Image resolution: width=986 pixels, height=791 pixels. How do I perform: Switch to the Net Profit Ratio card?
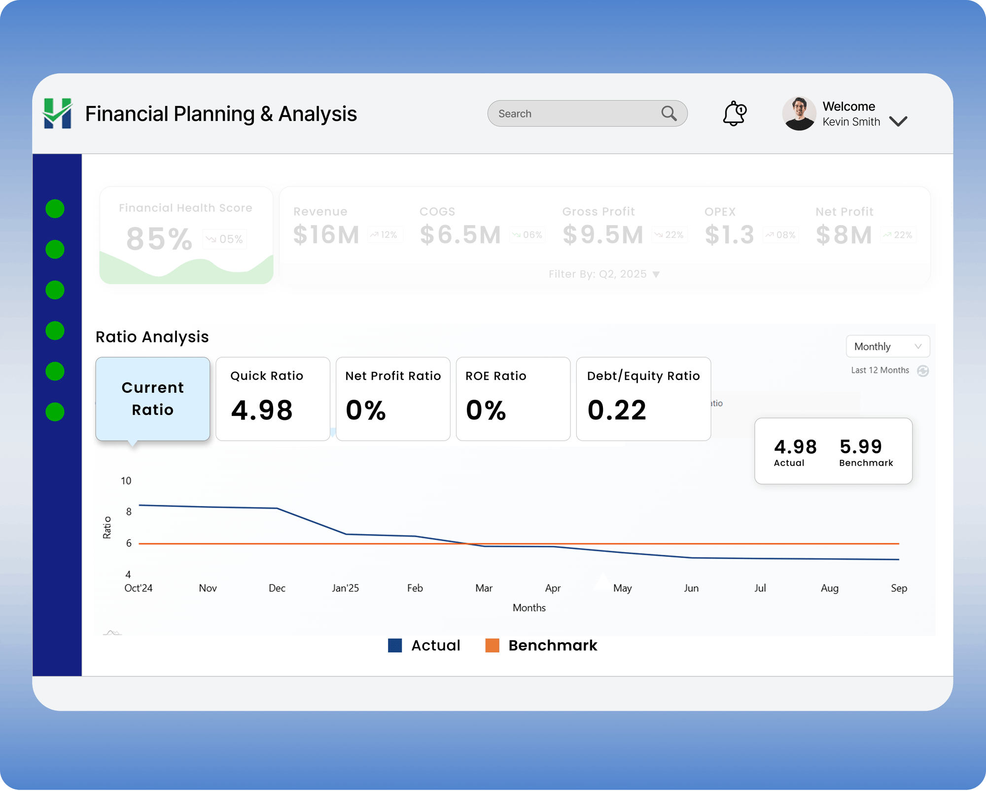(393, 399)
